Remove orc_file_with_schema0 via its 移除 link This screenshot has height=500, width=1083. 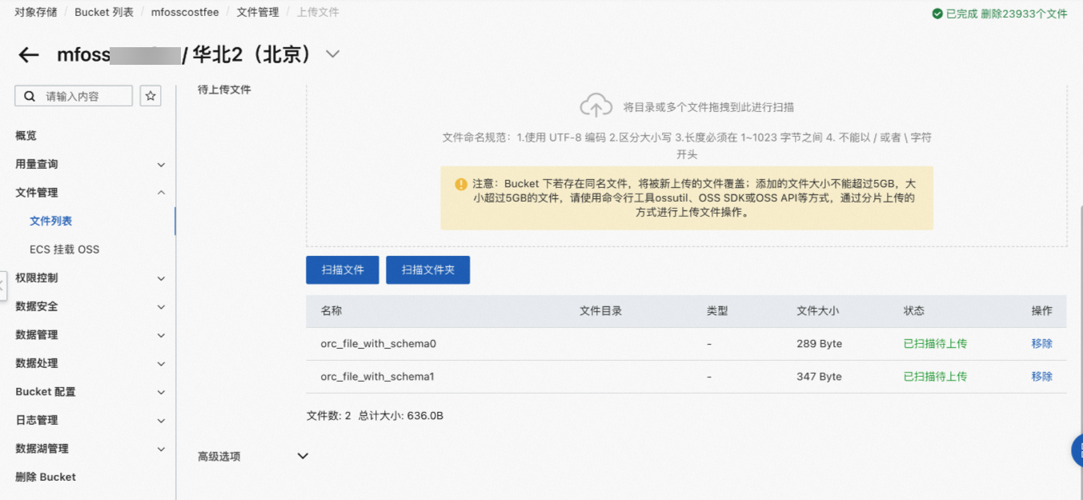tap(1041, 343)
